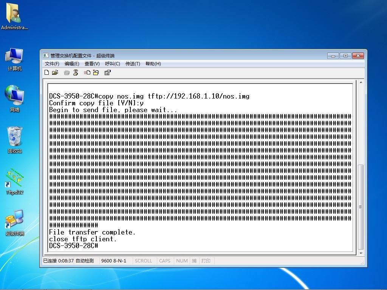Click the 'Confirm copy file [Y/N]:y' line

[x=96, y=103]
